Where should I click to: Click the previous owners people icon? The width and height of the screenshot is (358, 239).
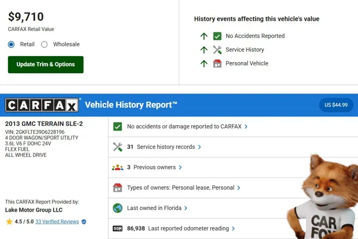tap(117, 167)
